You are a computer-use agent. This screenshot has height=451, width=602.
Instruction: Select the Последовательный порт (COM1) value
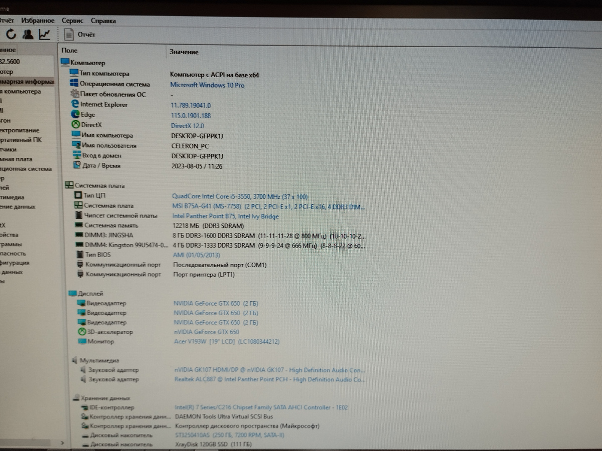[x=220, y=265]
